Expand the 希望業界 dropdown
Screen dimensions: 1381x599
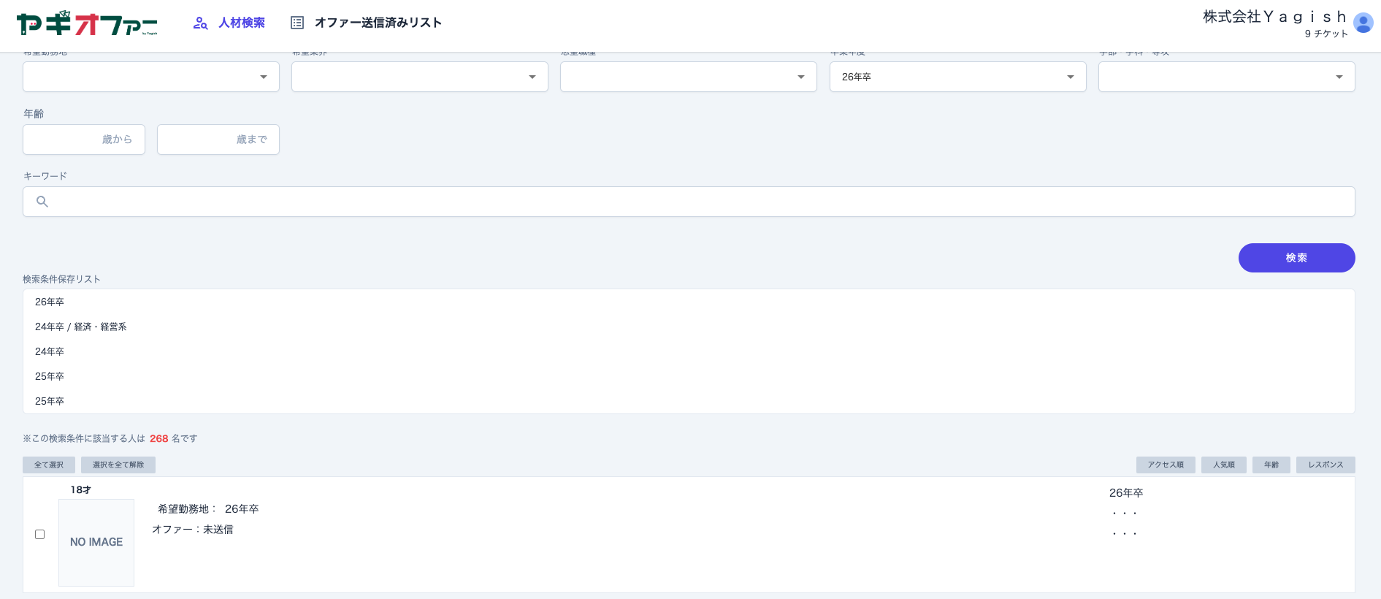(420, 77)
